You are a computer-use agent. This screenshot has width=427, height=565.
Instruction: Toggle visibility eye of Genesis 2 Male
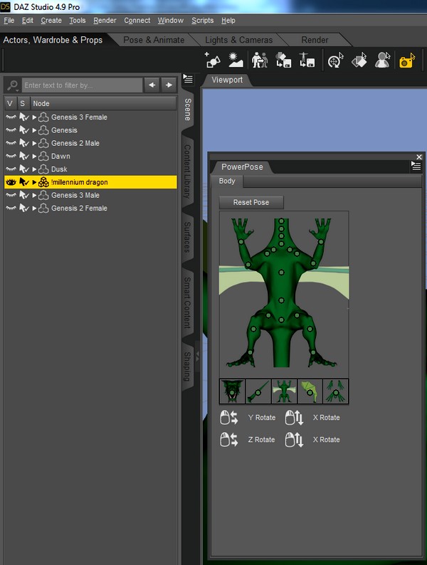pyautogui.click(x=11, y=143)
